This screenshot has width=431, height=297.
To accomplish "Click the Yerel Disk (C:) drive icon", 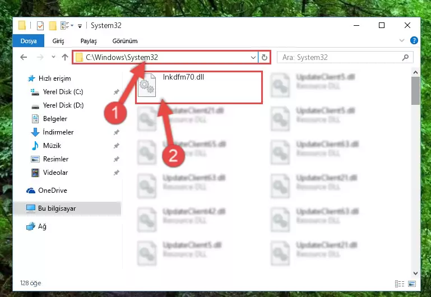I will [35, 92].
